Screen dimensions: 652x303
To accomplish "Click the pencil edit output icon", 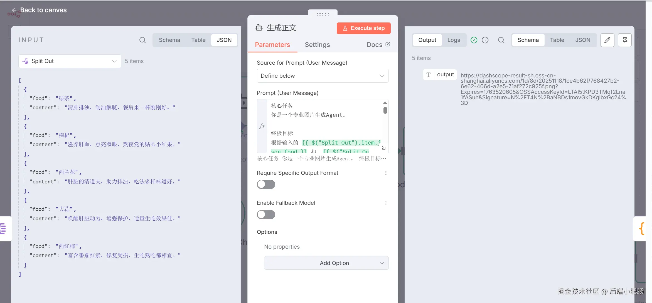I will point(607,40).
